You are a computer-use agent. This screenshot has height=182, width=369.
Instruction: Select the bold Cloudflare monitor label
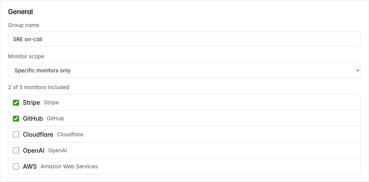click(x=38, y=135)
